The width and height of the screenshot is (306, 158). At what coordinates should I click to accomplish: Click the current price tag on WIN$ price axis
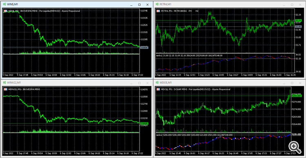(144, 47)
